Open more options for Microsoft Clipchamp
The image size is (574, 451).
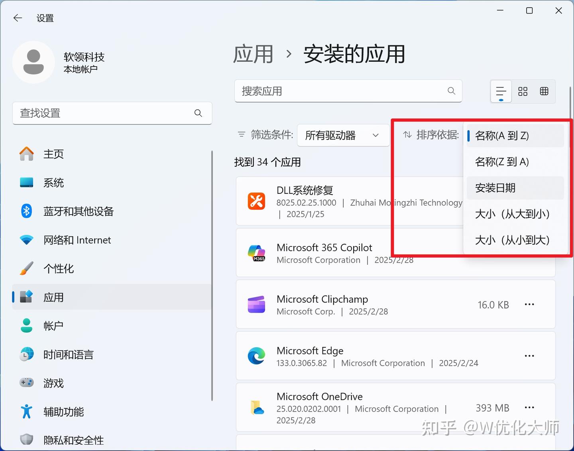(529, 304)
